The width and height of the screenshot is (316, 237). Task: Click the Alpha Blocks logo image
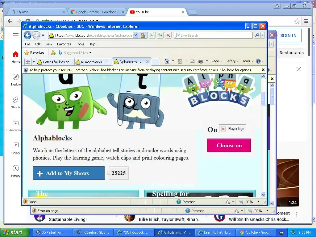[x=218, y=90]
